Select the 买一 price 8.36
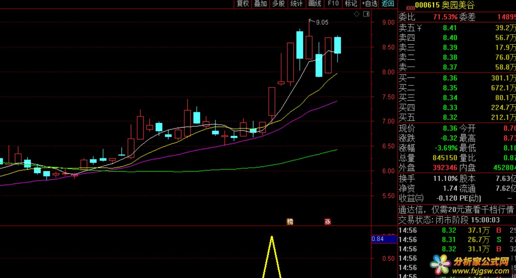The image size is (516, 278). click(x=450, y=78)
